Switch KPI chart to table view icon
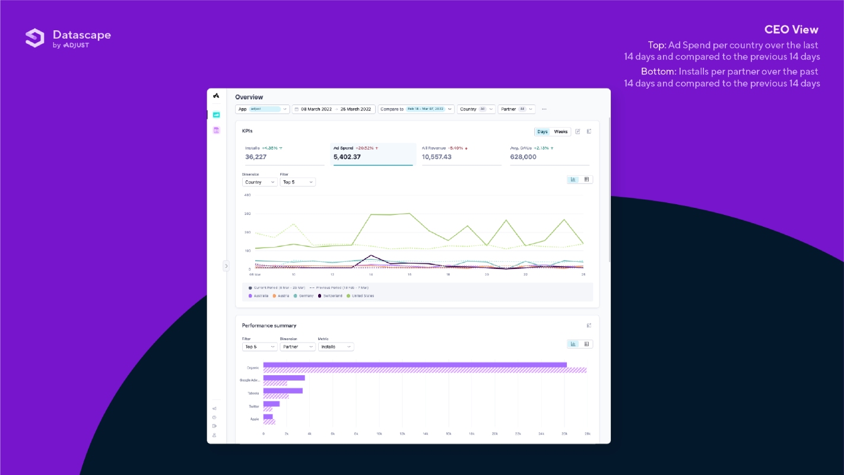This screenshot has width=844, height=475. (586, 179)
